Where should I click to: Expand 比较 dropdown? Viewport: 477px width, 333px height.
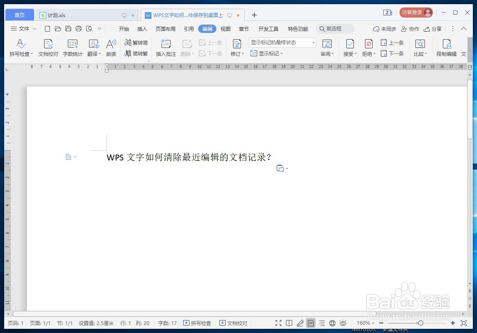(426, 54)
